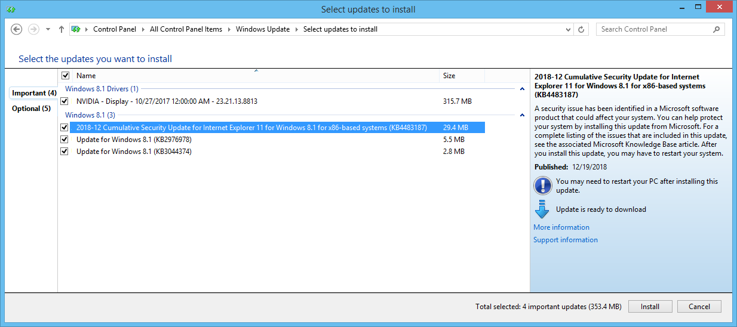
Task: Click the Refresh button in address bar
Action: 581,29
